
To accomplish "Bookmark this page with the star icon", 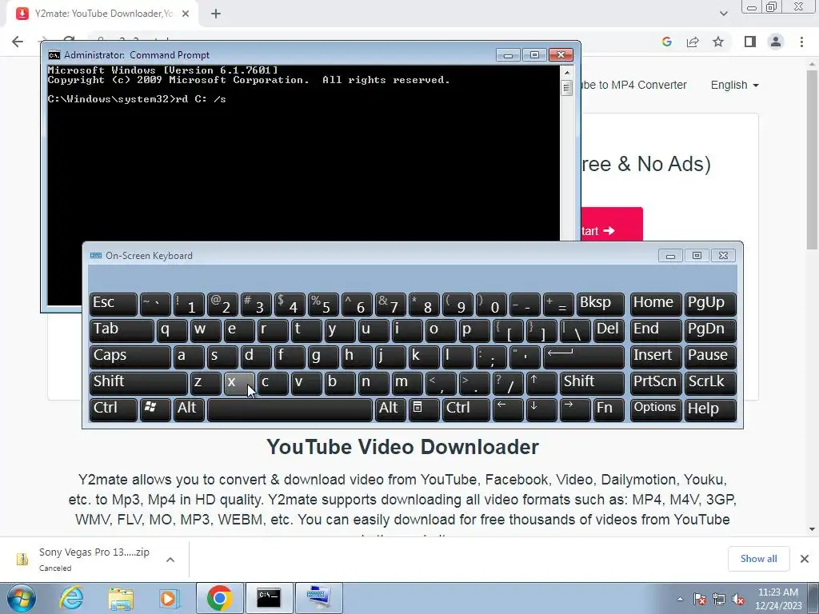I will [x=718, y=42].
